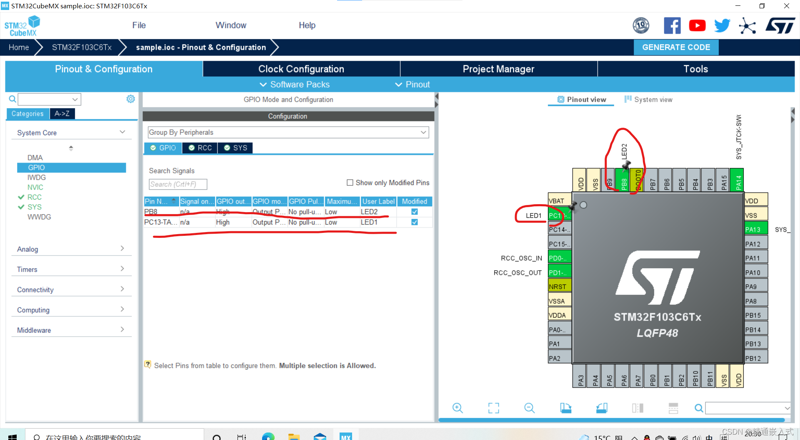
Task: Open the Windows Start menu
Action: pyautogui.click(x=12, y=436)
